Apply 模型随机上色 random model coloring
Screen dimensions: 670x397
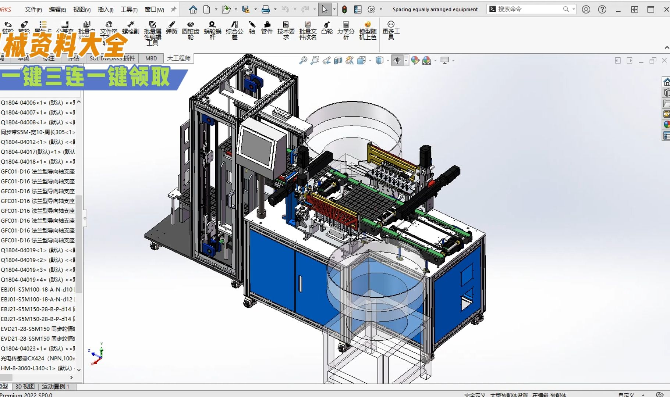368,31
